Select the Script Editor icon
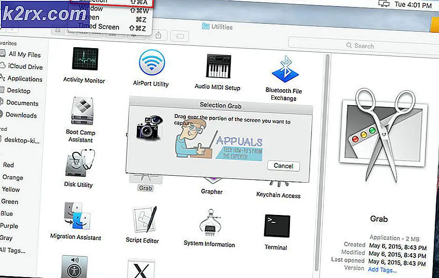 coord(144,220)
